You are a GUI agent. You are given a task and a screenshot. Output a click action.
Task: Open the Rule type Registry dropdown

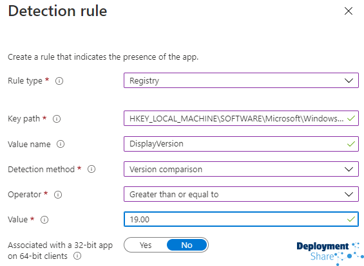pyautogui.click(x=241, y=80)
